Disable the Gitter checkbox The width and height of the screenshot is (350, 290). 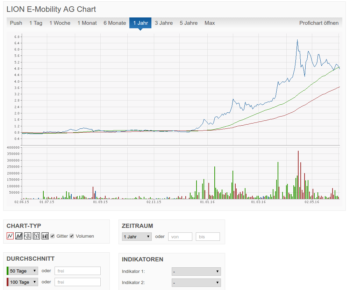click(52, 236)
